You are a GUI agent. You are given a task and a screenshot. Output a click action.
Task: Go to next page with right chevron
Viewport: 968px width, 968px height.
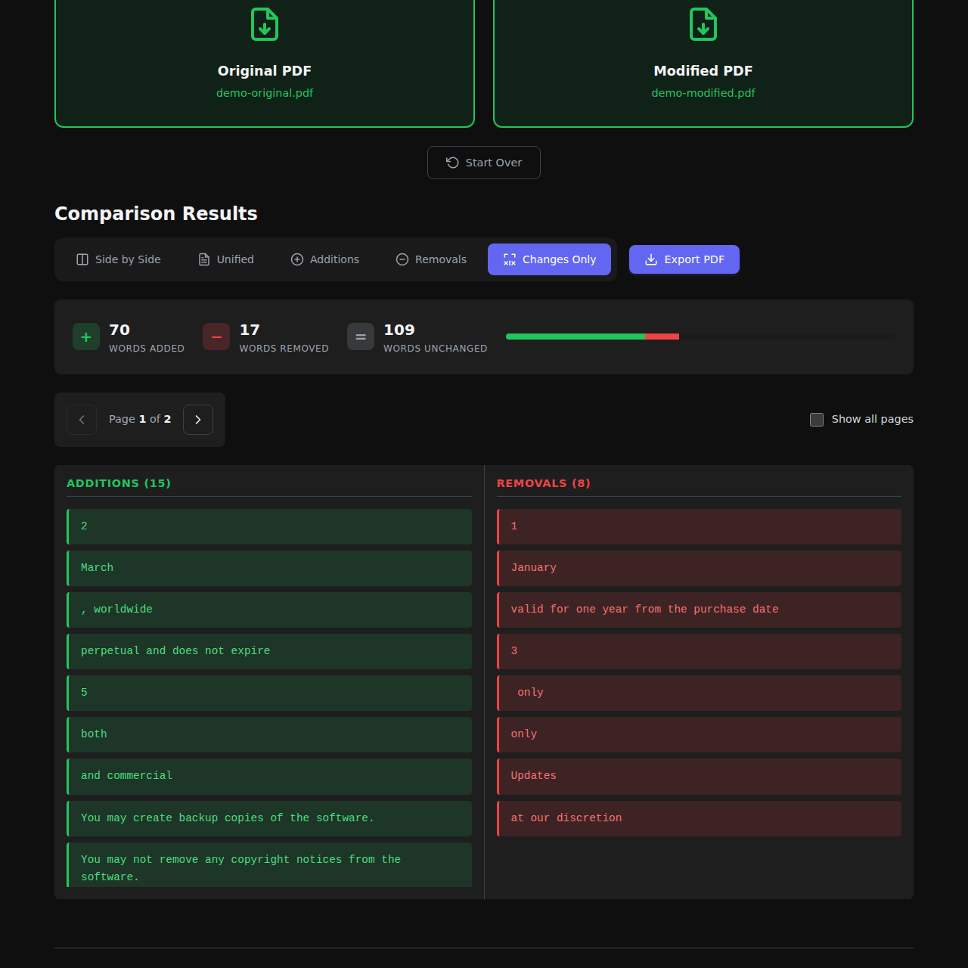(198, 420)
